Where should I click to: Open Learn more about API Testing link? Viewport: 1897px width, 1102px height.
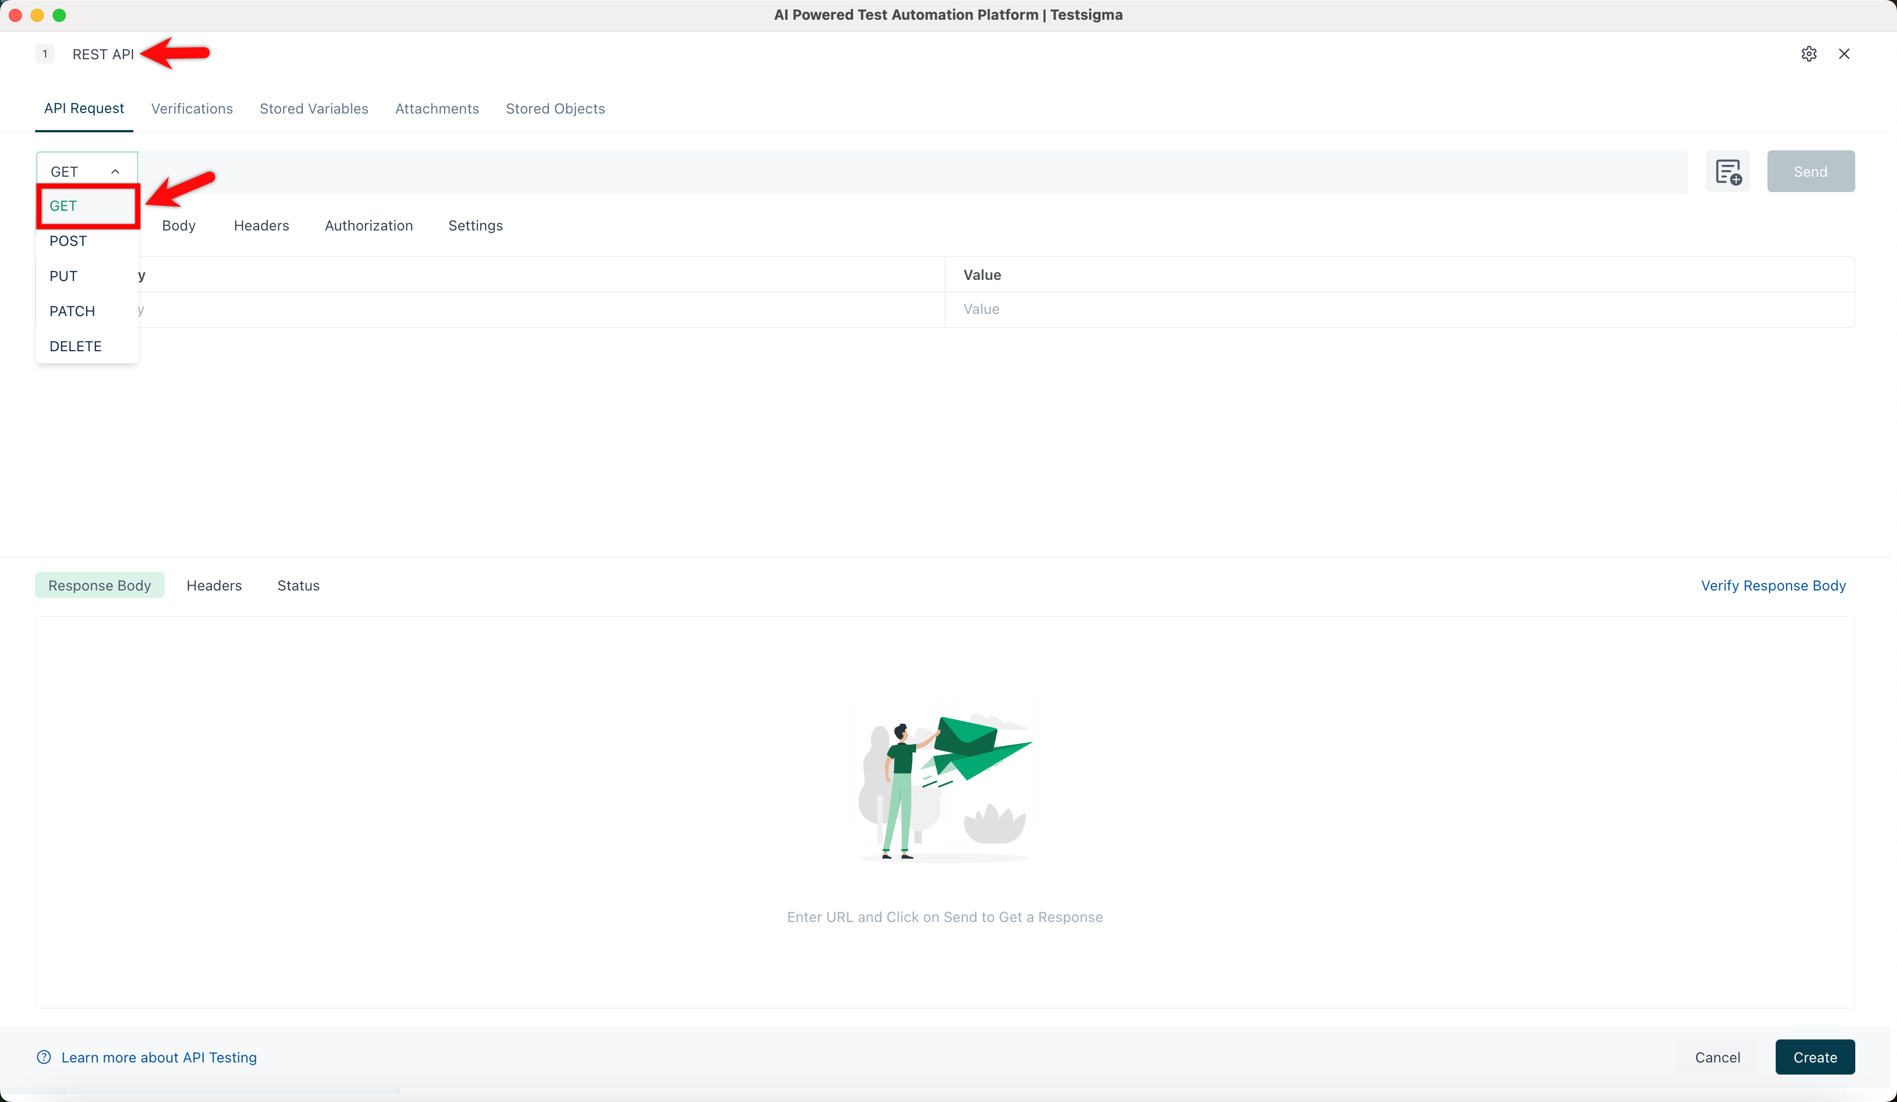(x=159, y=1058)
